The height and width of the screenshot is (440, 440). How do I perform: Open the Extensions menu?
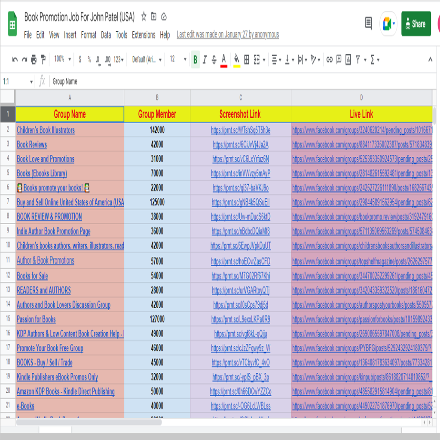(144, 35)
